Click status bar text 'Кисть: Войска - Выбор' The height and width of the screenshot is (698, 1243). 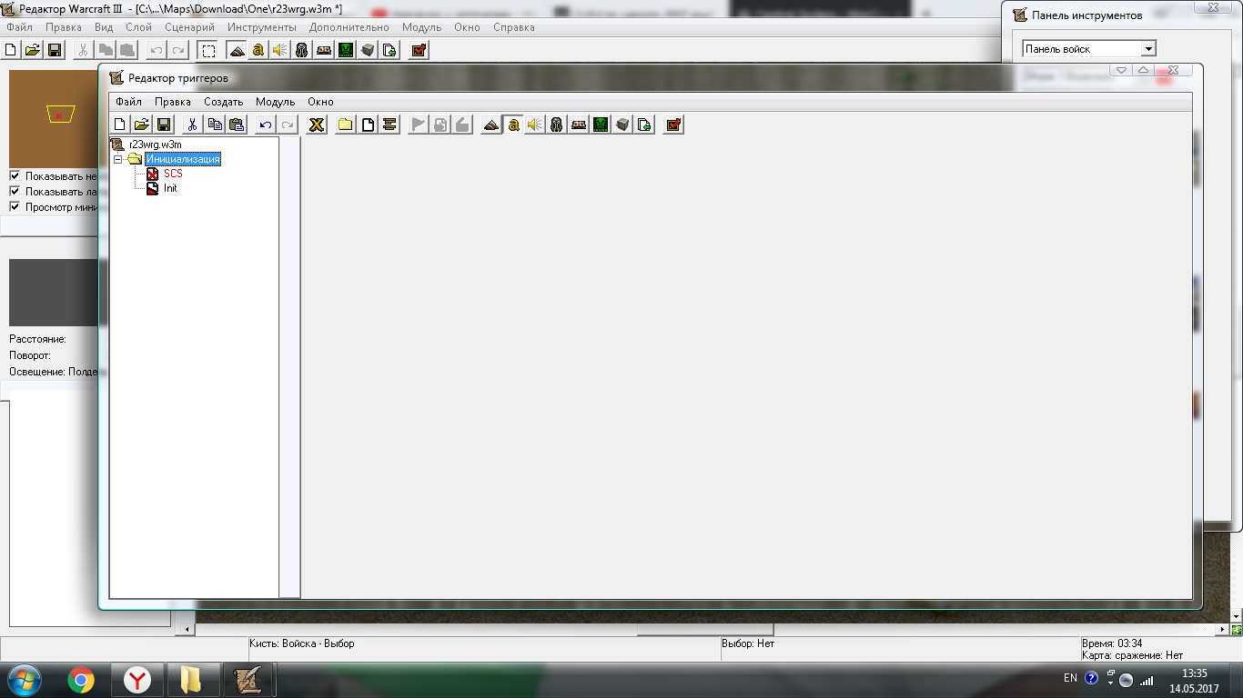[x=302, y=643]
